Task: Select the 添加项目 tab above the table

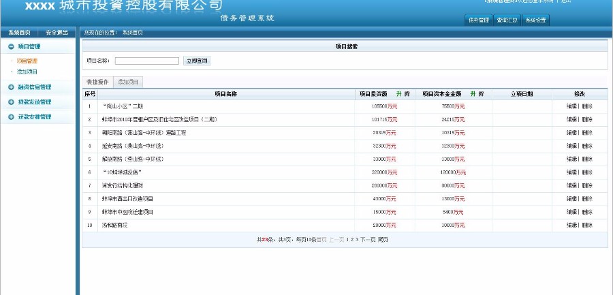Action: (x=128, y=82)
